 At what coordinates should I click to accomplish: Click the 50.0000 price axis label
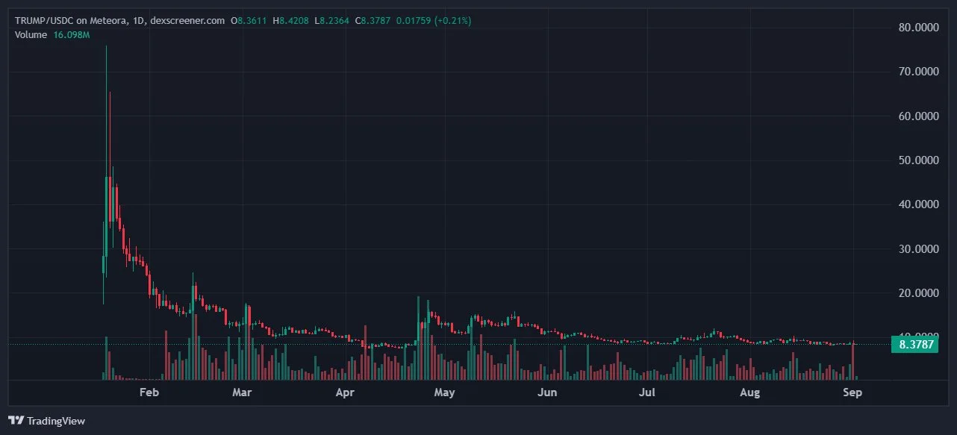917,160
